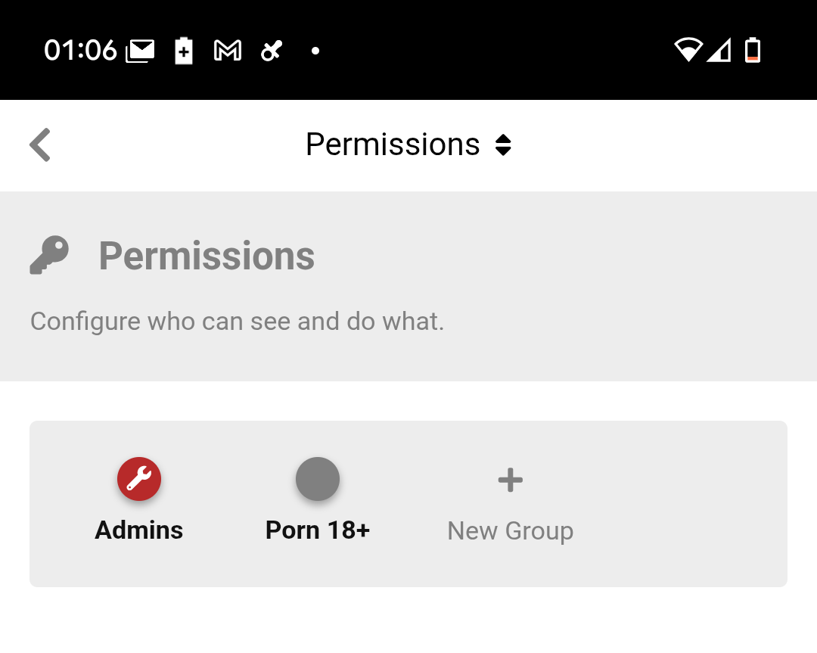Image resolution: width=817 pixels, height=653 pixels.
Task: Tap the Gmail M notification icon
Action: (x=228, y=51)
